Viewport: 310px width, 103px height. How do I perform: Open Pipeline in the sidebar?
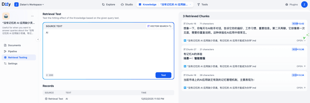click(19, 51)
